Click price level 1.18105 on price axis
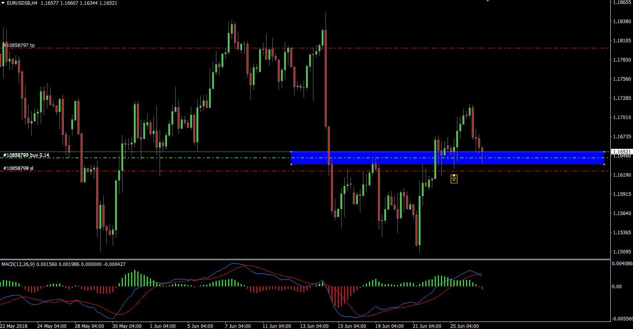The width and height of the screenshot is (633, 329). [x=622, y=41]
